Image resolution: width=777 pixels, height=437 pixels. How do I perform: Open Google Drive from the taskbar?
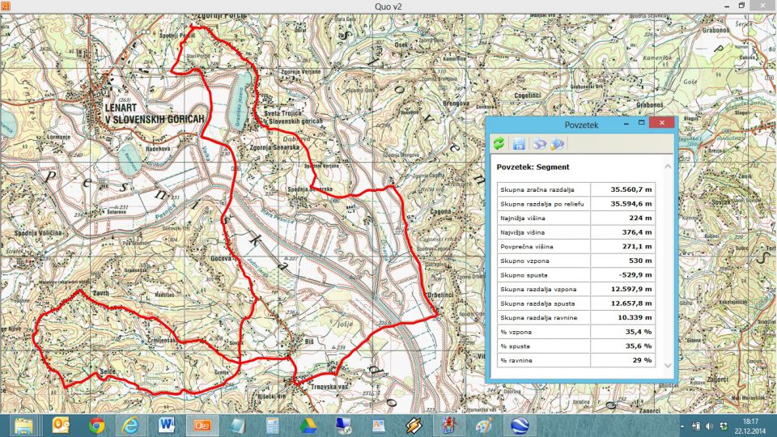point(308,426)
